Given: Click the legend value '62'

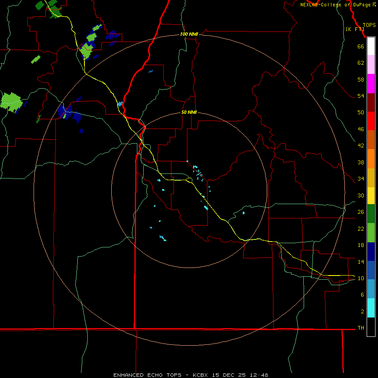Looking at the screenshot, I should (x=361, y=63).
